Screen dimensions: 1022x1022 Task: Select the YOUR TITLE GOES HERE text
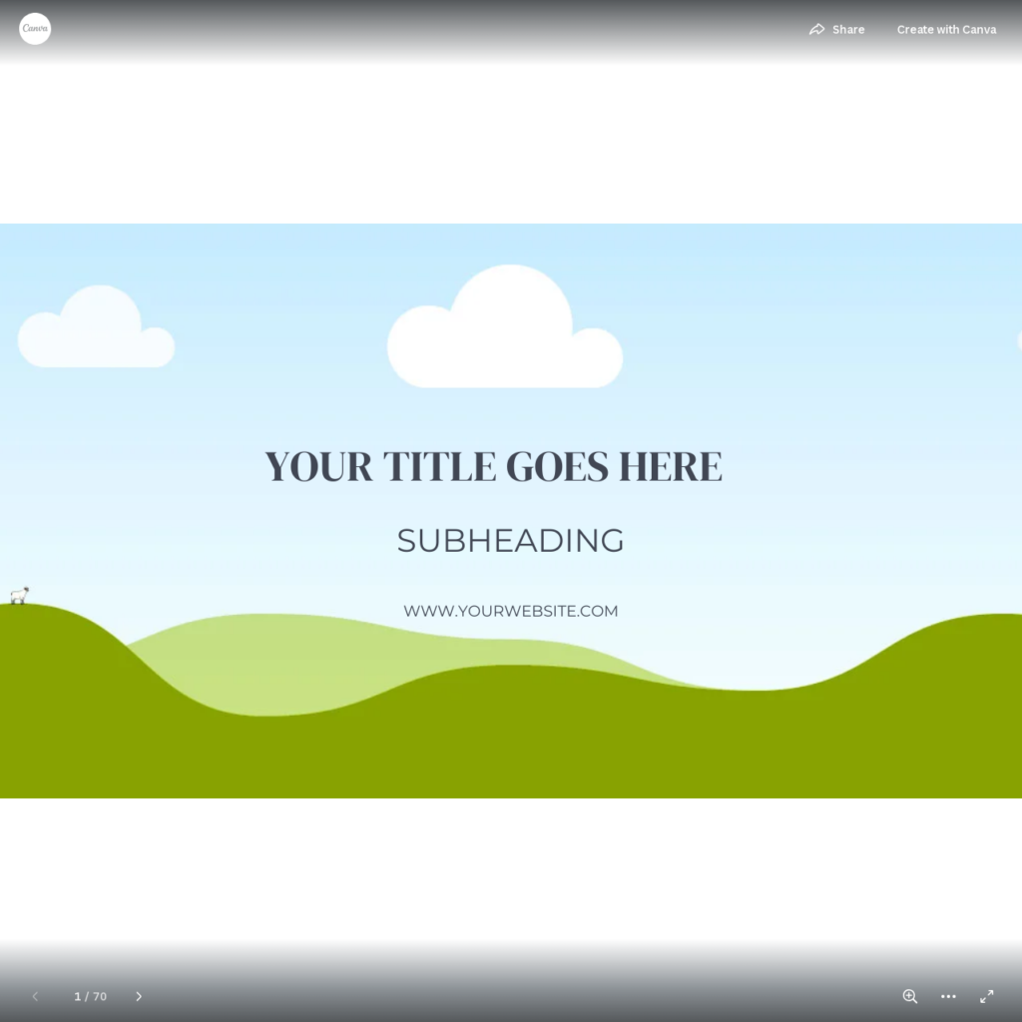pos(493,466)
